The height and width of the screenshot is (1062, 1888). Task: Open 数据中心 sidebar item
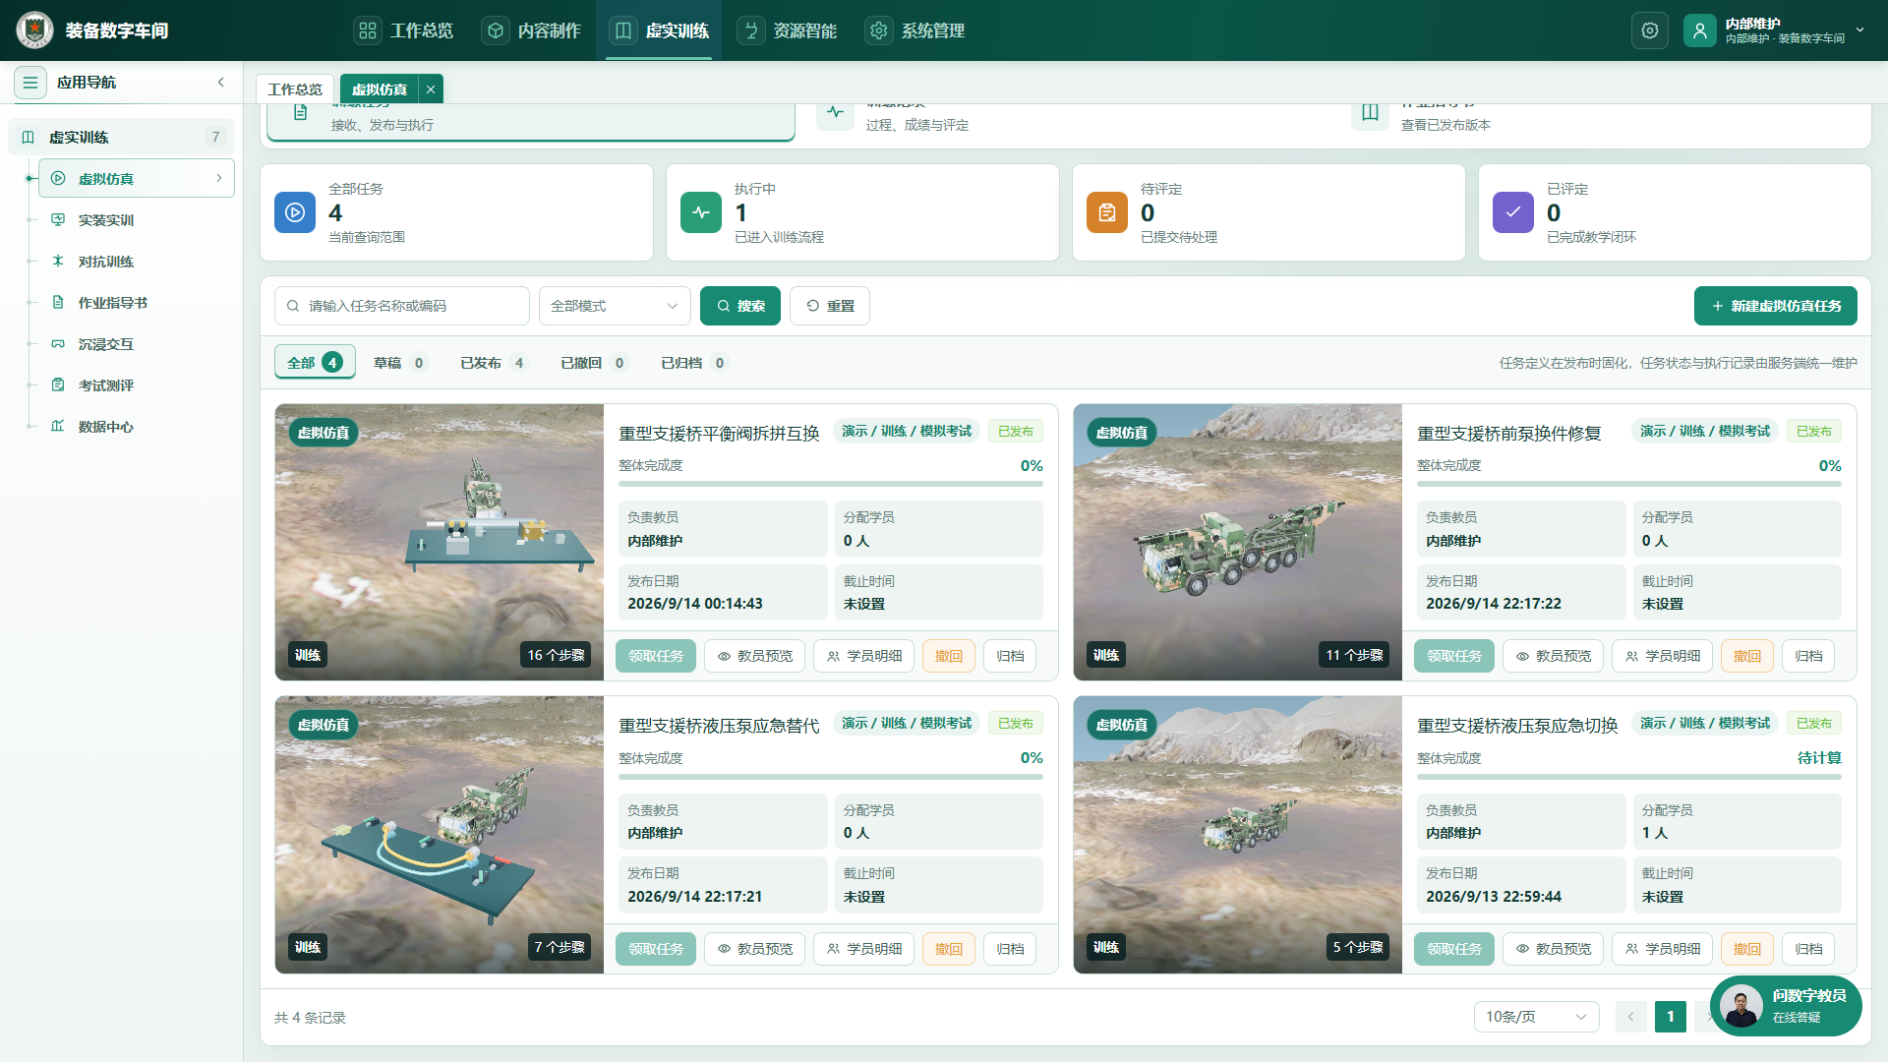106,427
